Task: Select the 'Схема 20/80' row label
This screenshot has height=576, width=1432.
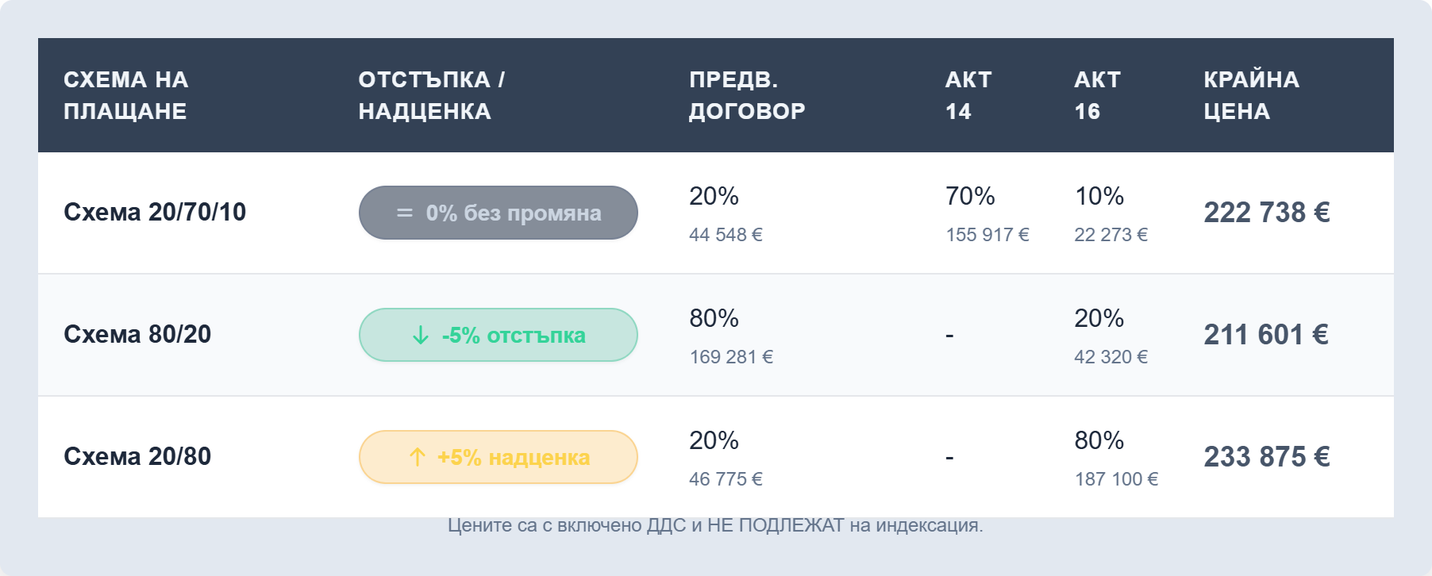Action: [x=137, y=456]
